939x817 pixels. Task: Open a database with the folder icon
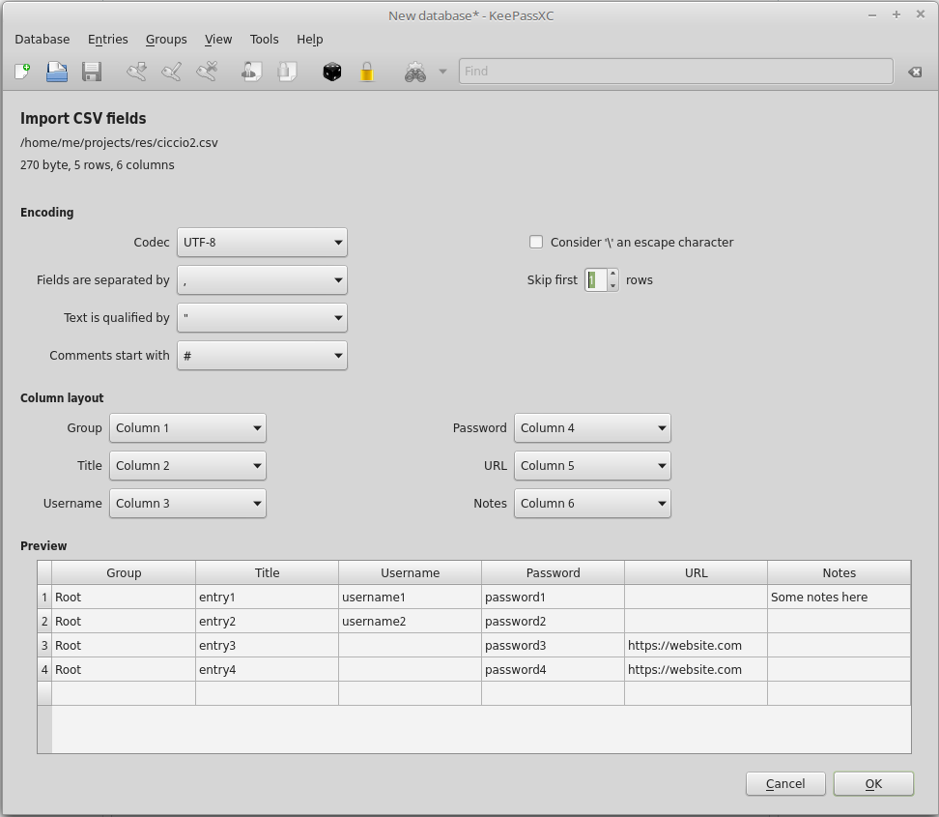(x=57, y=72)
